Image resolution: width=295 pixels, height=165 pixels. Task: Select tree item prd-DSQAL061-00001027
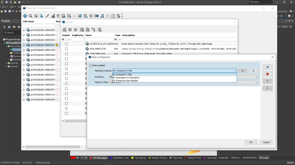click(42, 45)
